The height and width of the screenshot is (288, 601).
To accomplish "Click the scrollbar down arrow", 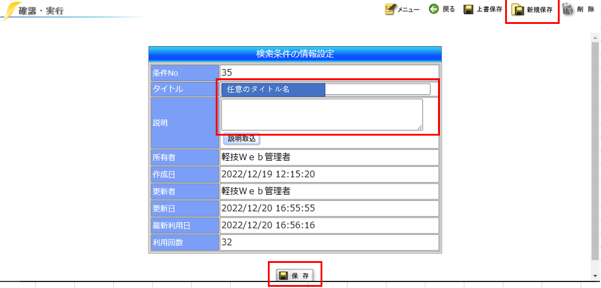I will pyautogui.click(x=595, y=275).
